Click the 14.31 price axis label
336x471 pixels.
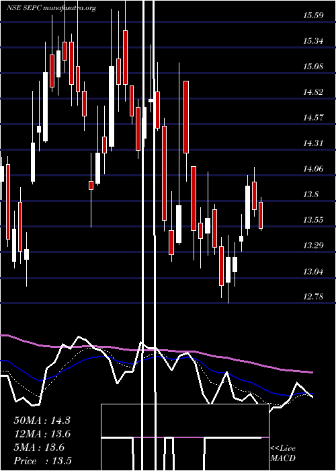313,143
